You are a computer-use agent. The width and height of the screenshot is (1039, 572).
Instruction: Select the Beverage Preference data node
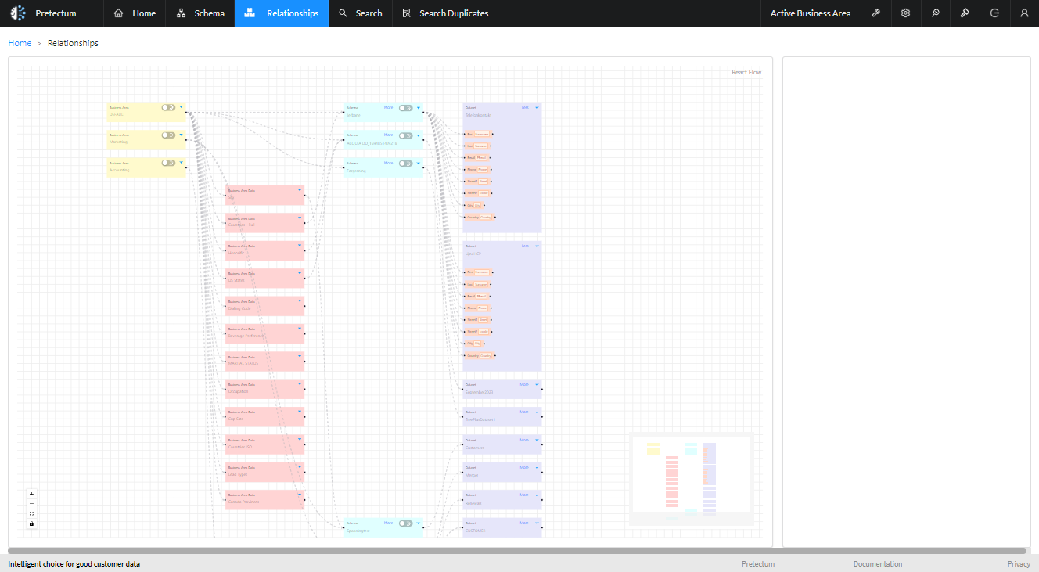click(x=265, y=333)
